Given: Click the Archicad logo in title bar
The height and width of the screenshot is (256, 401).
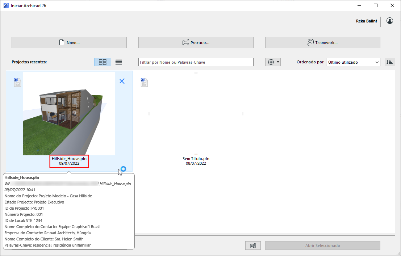Looking at the screenshot, I should (6, 6).
